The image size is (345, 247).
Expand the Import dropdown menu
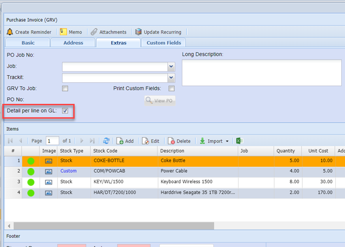pyautogui.click(x=227, y=141)
